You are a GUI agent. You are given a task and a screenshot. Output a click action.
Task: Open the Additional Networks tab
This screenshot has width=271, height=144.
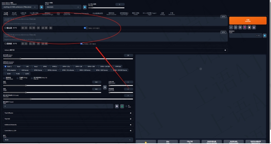coord(81,13)
